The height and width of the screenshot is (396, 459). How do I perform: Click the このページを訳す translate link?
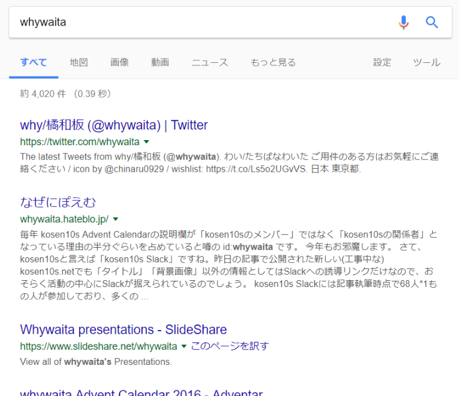tap(230, 346)
